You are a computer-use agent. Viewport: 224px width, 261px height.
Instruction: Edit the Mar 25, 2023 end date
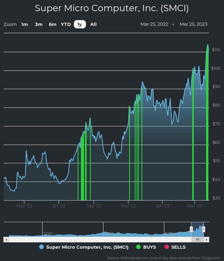pyautogui.click(x=193, y=24)
